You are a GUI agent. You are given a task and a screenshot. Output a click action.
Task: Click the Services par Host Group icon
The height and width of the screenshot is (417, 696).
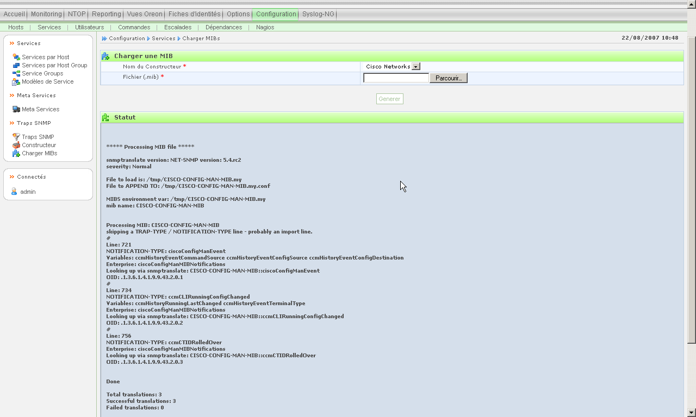16,65
